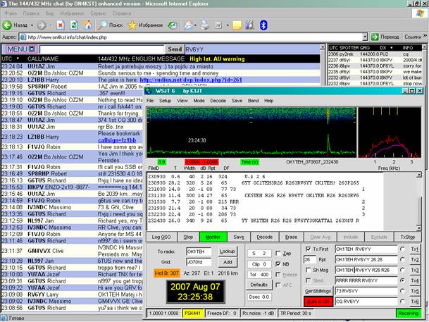Open the WSJT File menu
The width and height of the screenshot is (429, 322).
pyautogui.click(x=150, y=101)
